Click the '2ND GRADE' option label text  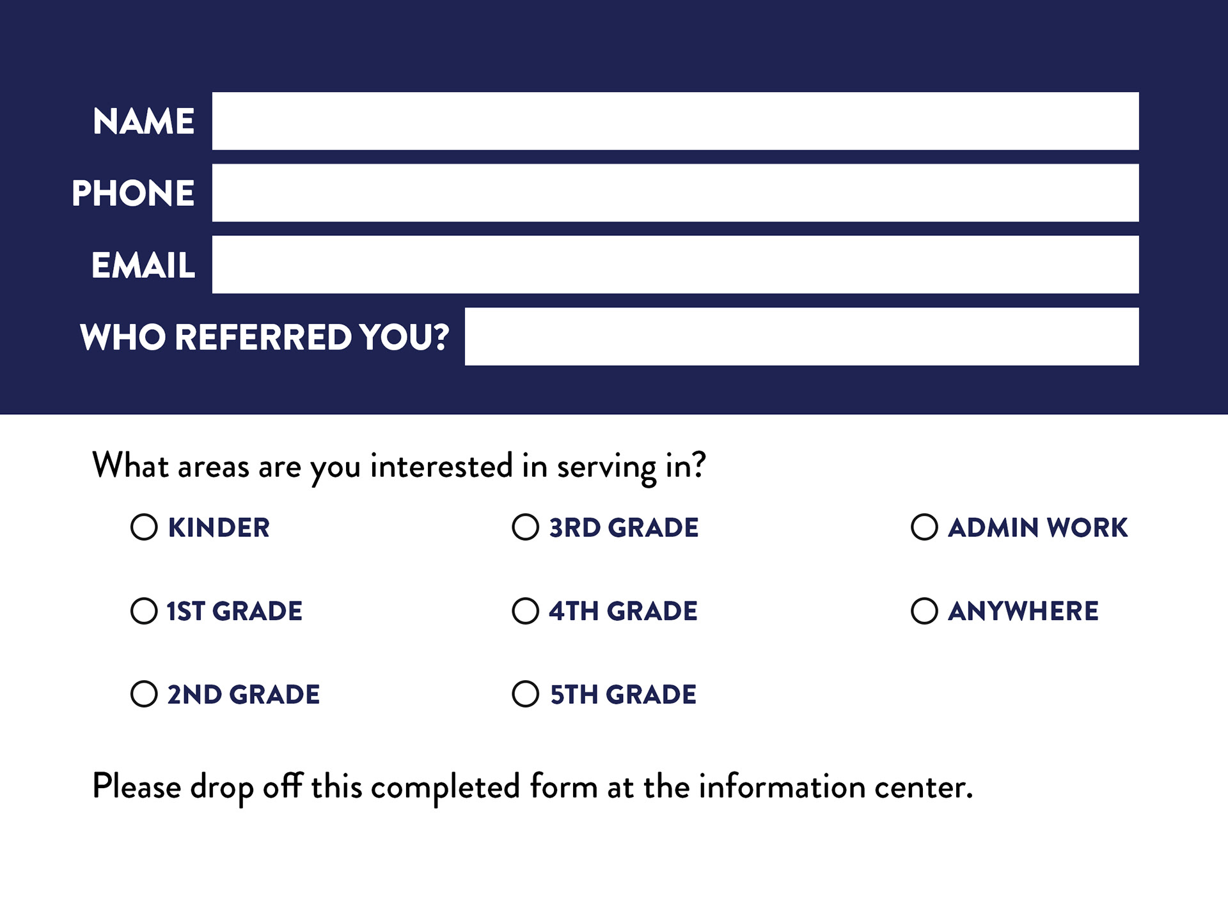244,695
